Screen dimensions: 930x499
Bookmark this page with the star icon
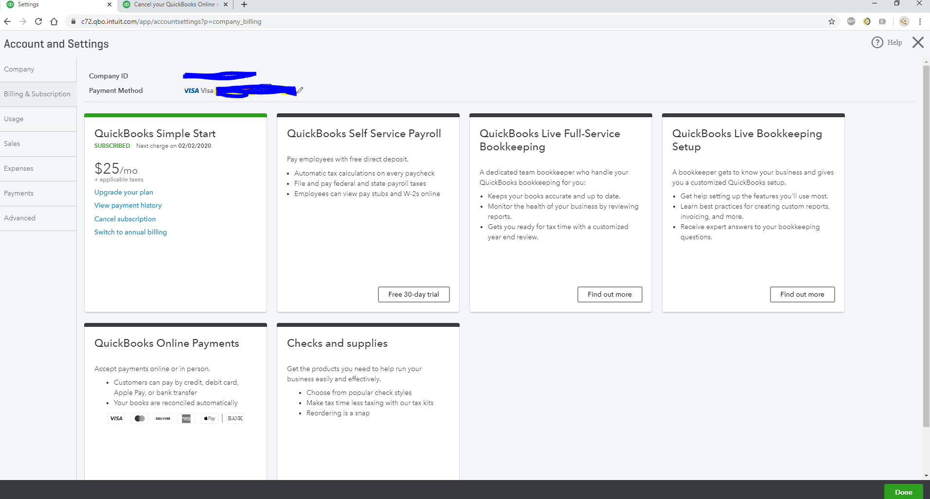point(832,21)
